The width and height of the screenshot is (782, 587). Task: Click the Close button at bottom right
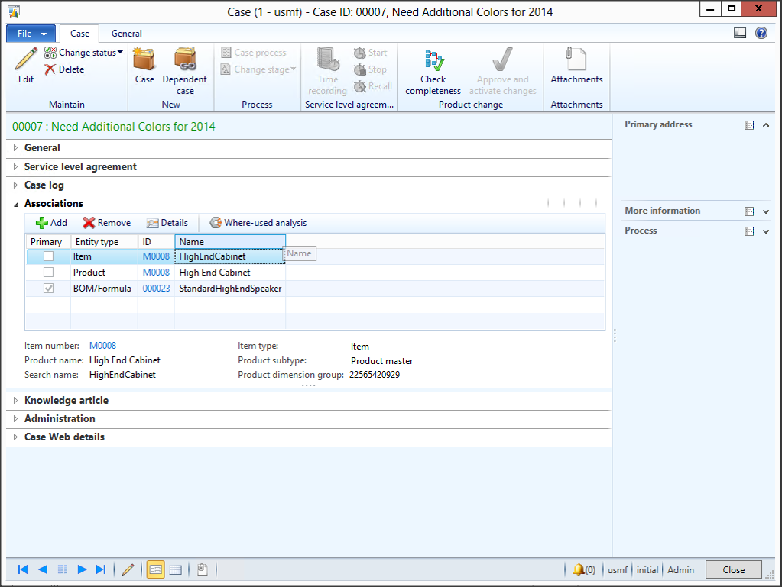coord(733,569)
